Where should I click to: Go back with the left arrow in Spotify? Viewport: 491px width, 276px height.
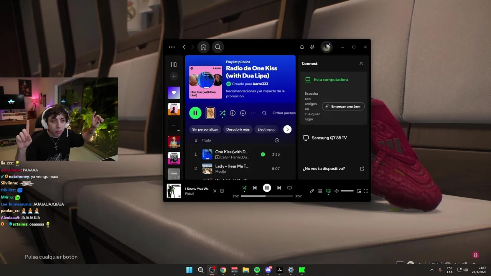point(184,47)
